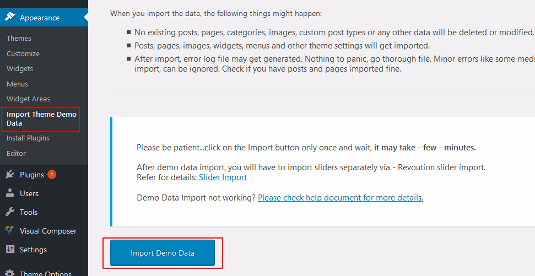Click the Tools wrench icon

click(10, 212)
